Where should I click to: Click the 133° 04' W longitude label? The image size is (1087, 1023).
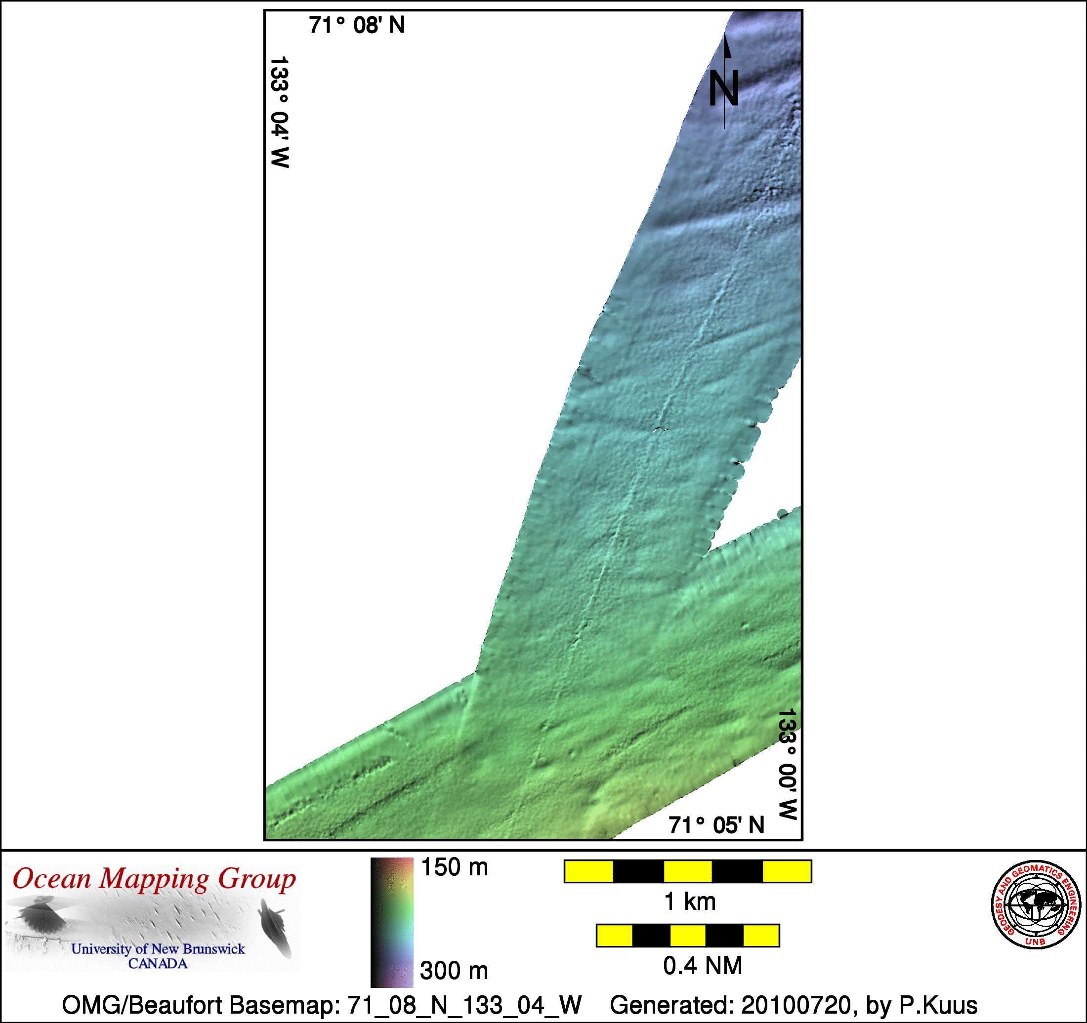(279, 112)
